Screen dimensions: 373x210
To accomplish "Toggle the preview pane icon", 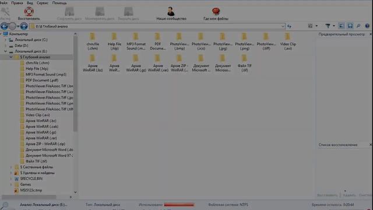I will (x=342, y=26).
